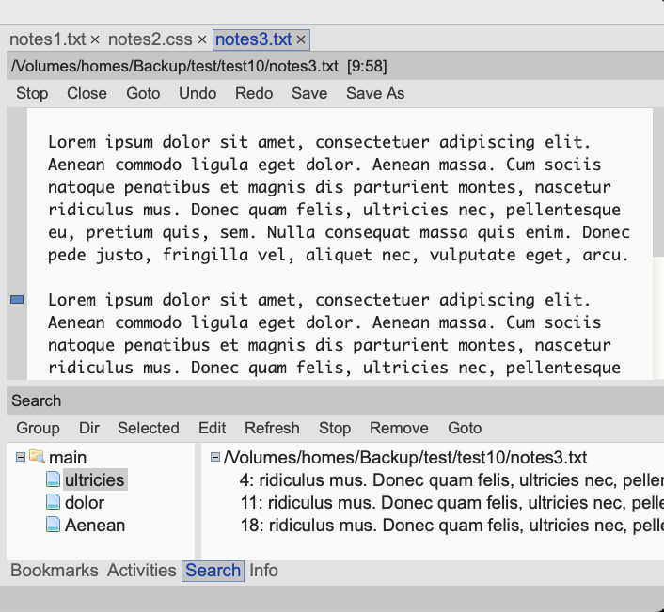Viewport: 664px width, 612px height.
Task: Click Stop in the editor toolbar
Action: 32,93
